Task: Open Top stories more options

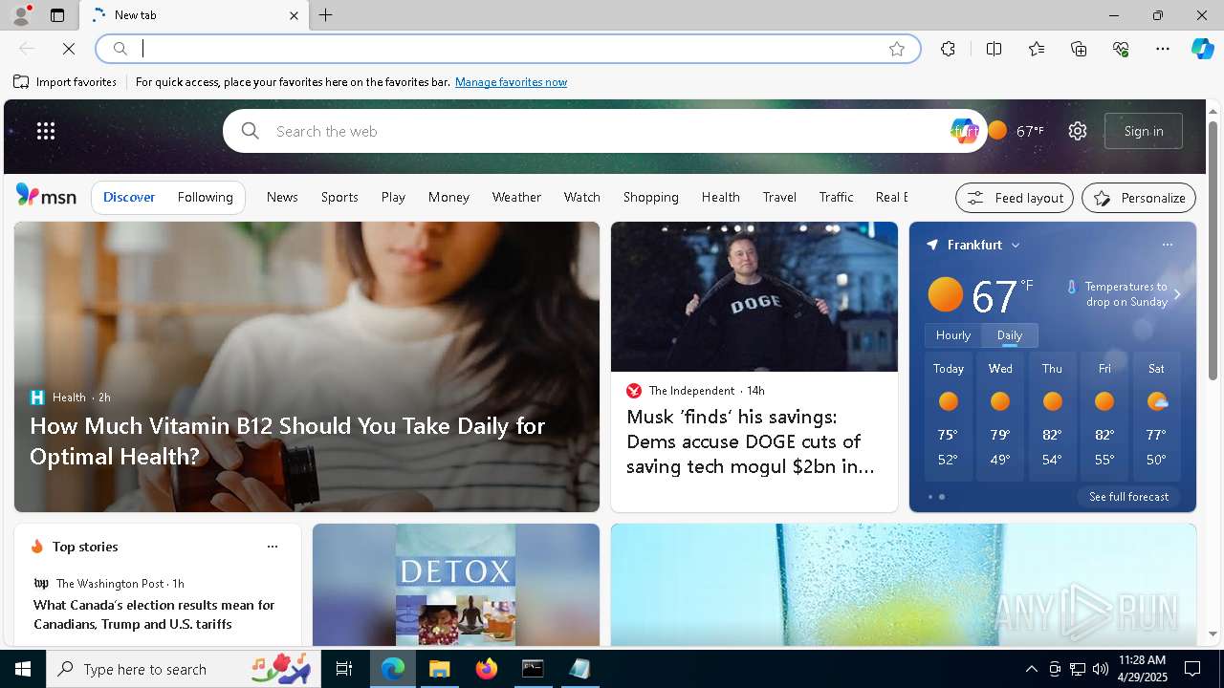Action: (x=273, y=547)
